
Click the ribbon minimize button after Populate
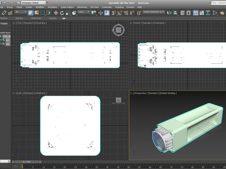tap(64, 18)
